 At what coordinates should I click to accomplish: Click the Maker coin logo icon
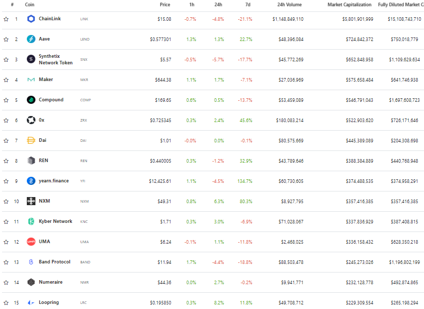[31, 80]
